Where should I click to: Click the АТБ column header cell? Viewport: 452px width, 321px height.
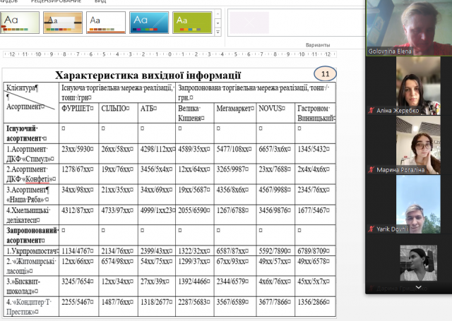[157, 113]
